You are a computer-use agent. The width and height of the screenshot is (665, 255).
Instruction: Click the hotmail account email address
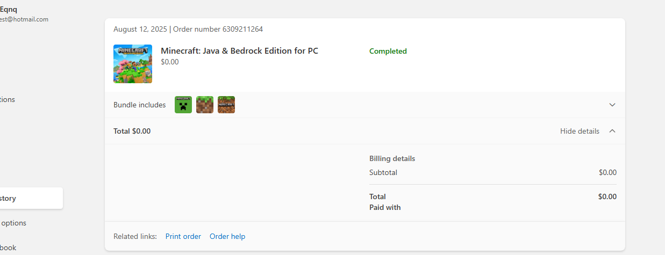click(x=24, y=19)
